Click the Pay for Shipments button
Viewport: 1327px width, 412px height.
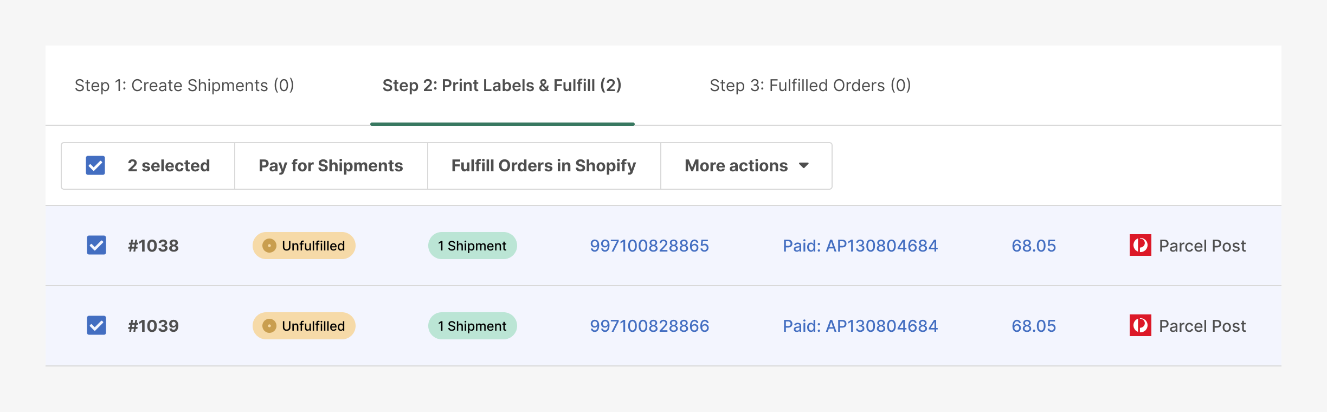pos(330,166)
